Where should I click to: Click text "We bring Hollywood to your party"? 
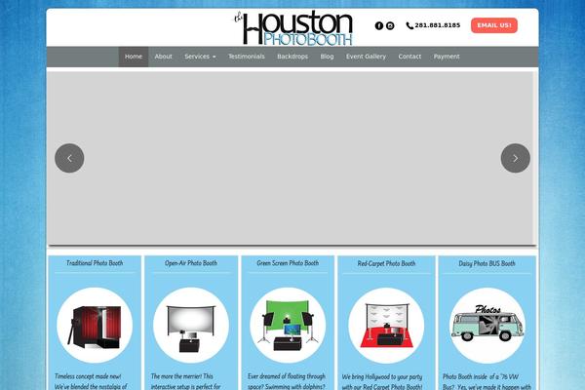click(x=382, y=376)
